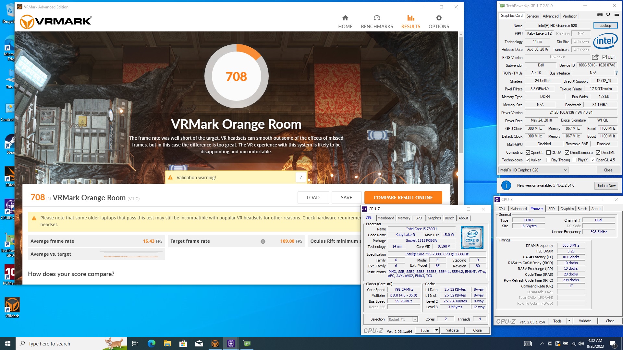The image size is (623, 350).
Task: Go to VRMark HOME icon
Action: click(345, 18)
